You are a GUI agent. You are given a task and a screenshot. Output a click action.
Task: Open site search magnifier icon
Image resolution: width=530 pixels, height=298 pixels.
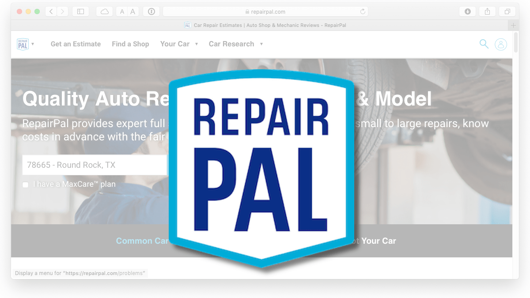point(484,44)
